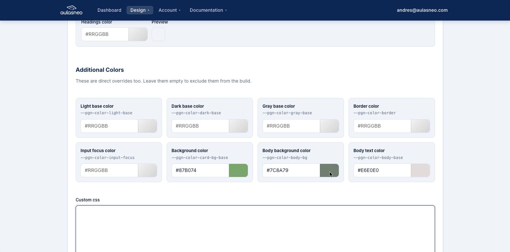Screen dimensions: 510x252
Task: Click the aulasneo logo
Action: pyautogui.click(x=71, y=10)
